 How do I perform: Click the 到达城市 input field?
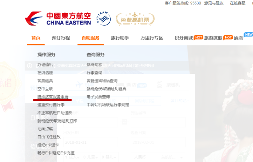158,122
